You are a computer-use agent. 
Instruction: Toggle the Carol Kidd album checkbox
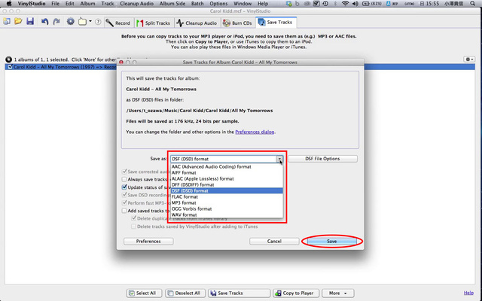[10, 67]
